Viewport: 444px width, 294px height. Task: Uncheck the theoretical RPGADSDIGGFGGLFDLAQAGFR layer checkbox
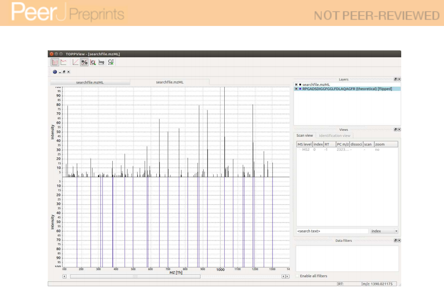point(296,89)
